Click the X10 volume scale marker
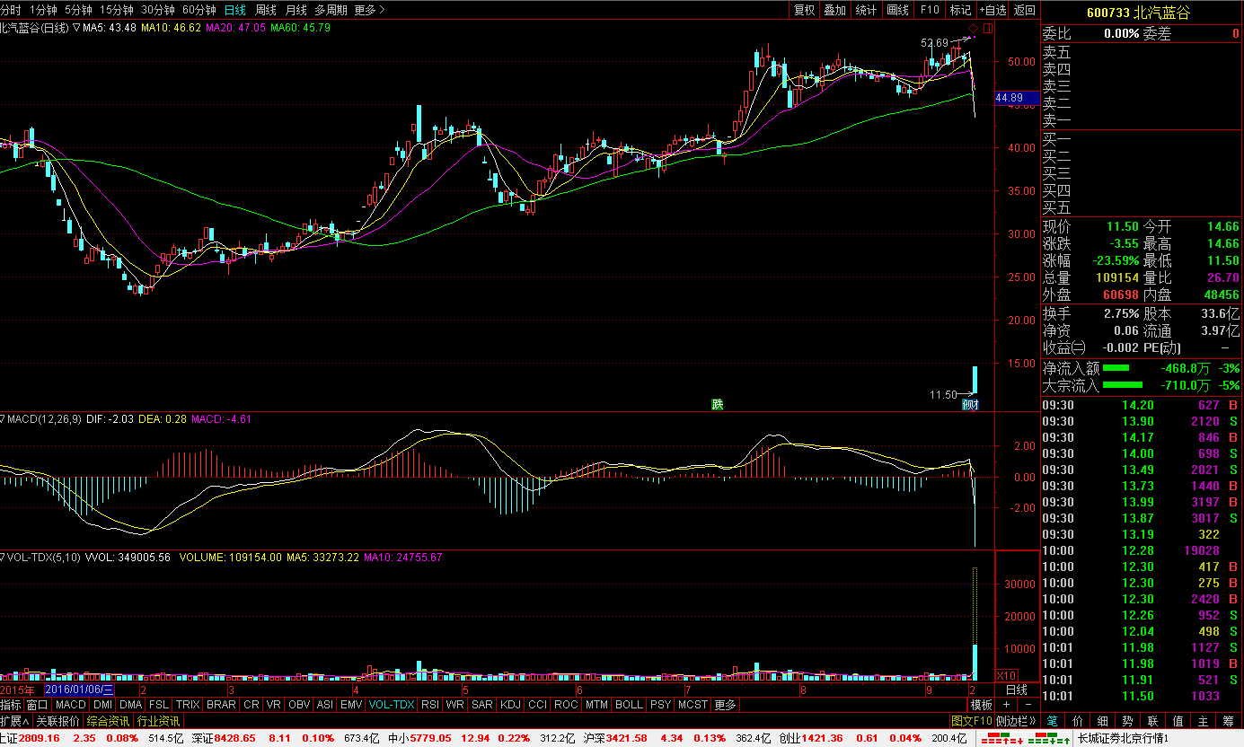This screenshot has height=747, width=1244. coord(1007,675)
